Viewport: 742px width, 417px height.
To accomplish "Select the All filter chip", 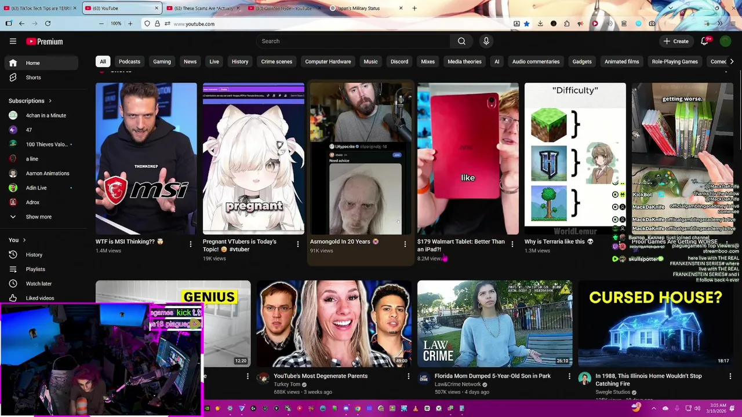I will [x=103, y=61].
